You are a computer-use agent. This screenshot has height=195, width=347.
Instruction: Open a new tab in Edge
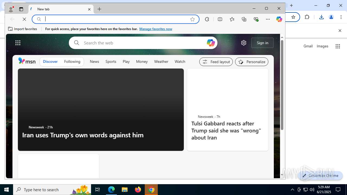[x=99, y=9]
